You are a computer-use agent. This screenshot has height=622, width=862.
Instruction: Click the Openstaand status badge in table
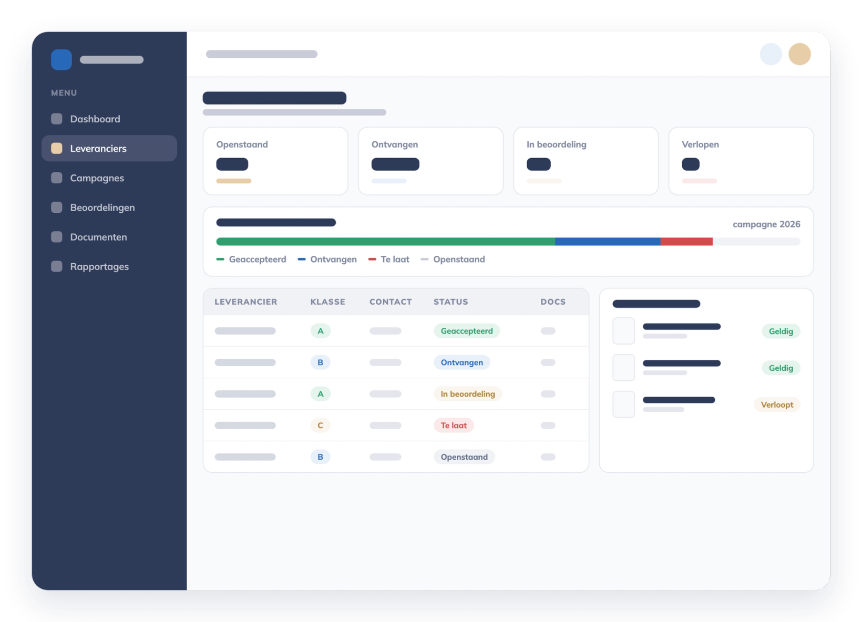(464, 457)
